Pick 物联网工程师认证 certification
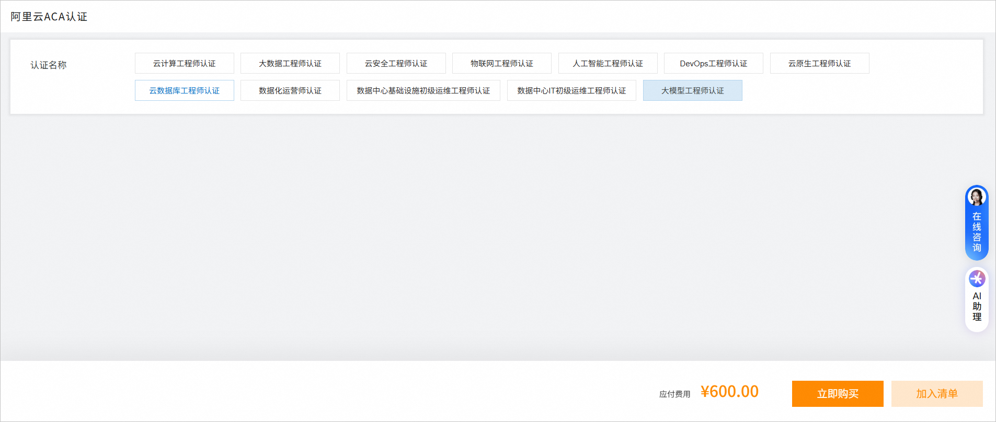996x422 pixels. (502, 63)
